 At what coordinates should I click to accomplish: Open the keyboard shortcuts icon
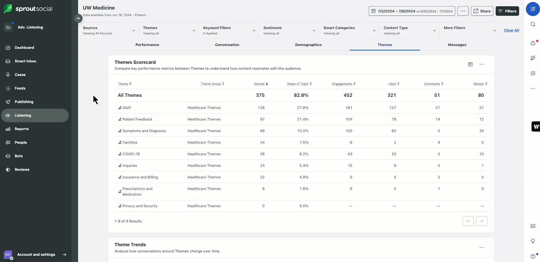533,226
